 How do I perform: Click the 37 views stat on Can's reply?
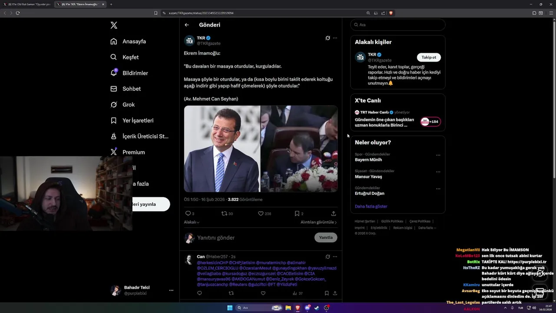[x=298, y=293]
